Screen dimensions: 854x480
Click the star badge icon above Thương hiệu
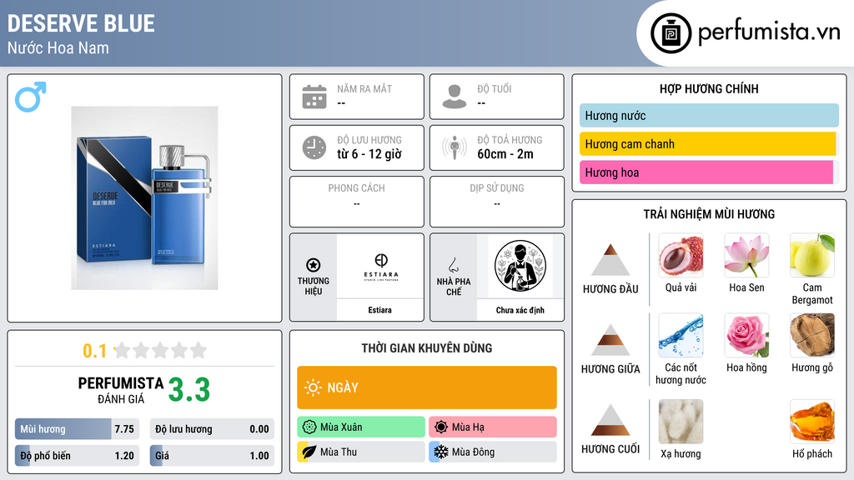(314, 265)
